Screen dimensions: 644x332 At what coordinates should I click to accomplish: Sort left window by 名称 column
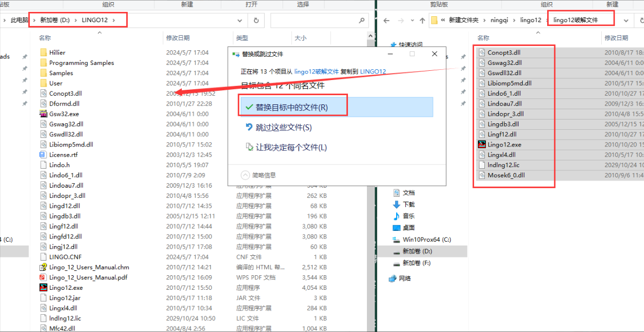[45, 38]
